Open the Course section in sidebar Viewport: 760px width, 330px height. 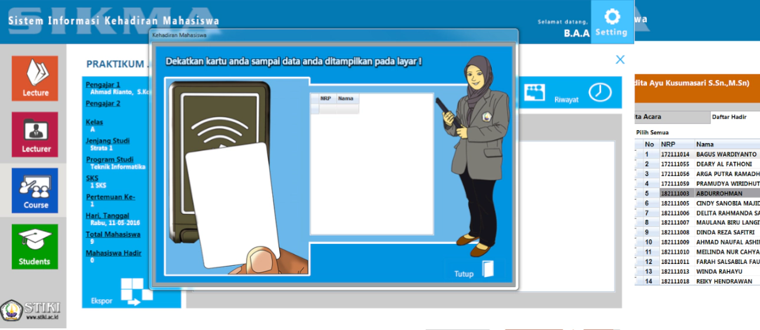(35, 191)
